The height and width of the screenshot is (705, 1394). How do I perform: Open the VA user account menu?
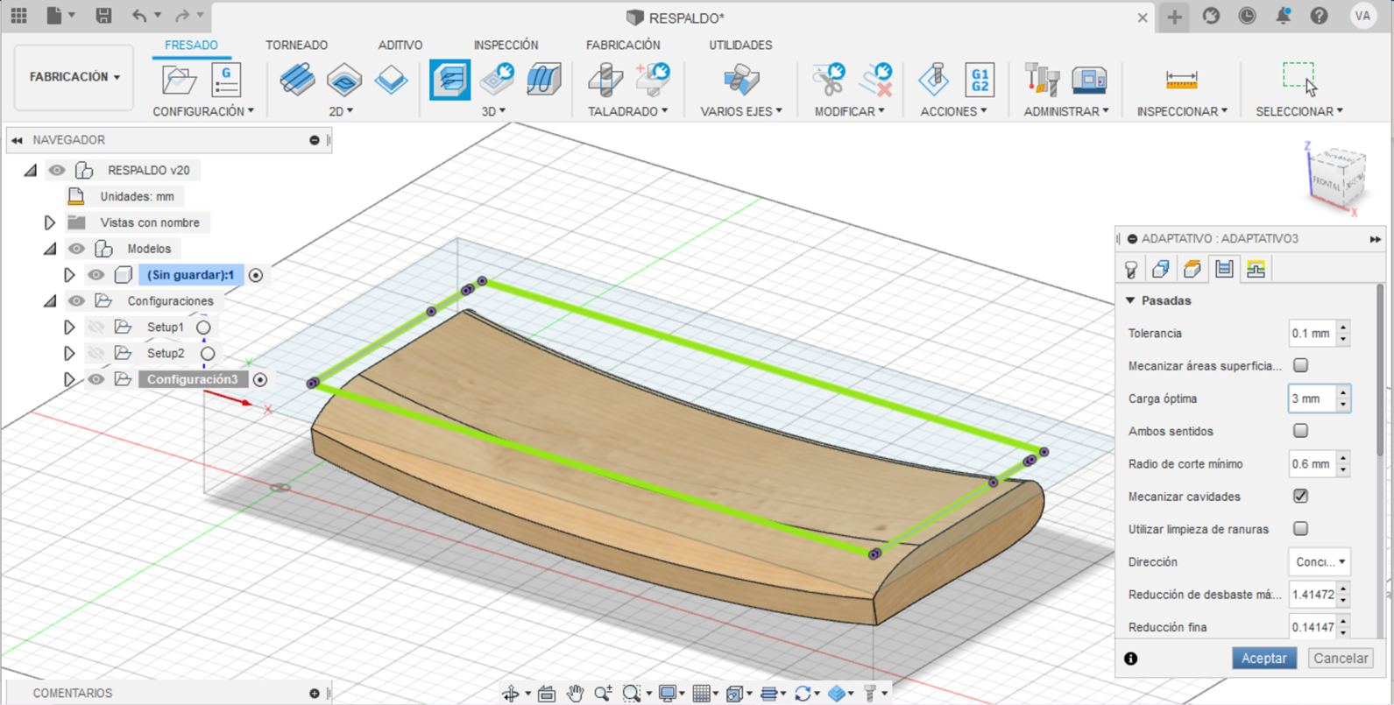1362,16
